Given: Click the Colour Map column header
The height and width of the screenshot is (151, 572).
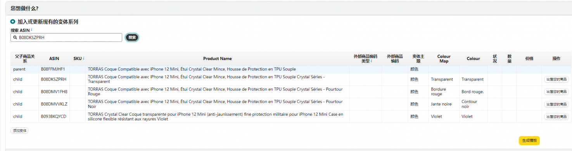Looking at the screenshot, I should [444, 58].
